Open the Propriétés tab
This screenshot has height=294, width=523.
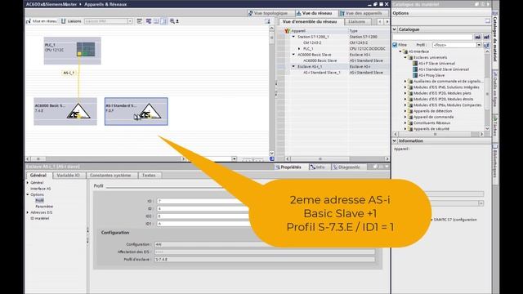[x=288, y=167]
